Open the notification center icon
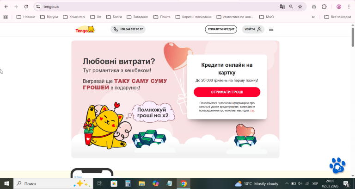Image resolution: width=355 pixels, height=189 pixels. point(346,183)
